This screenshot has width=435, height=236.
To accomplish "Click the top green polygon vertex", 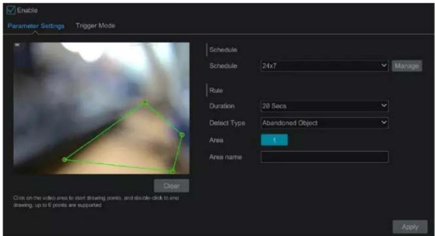I will coord(145,103).
